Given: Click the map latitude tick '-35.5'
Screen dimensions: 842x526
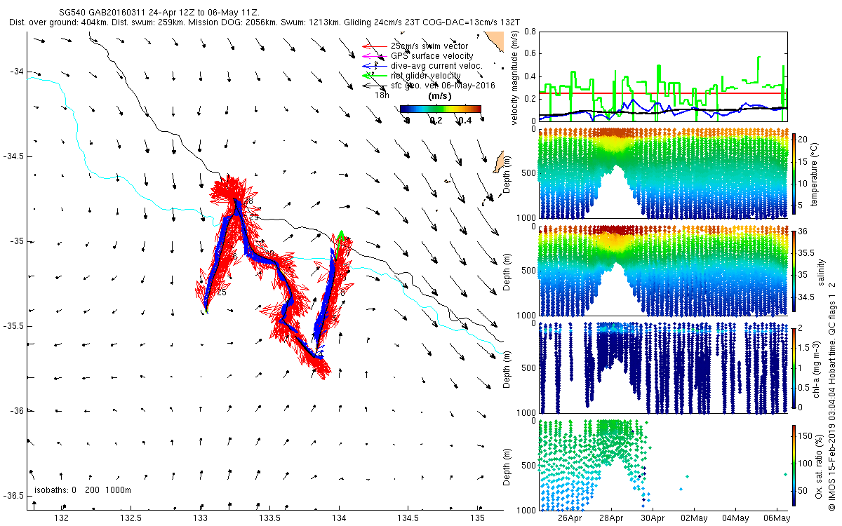Looking at the screenshot, I should [x=14, y=326].
